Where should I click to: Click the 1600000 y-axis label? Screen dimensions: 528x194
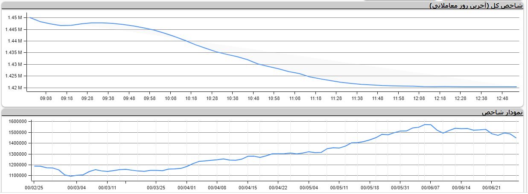pyautogui.click(x=18, y=122)
